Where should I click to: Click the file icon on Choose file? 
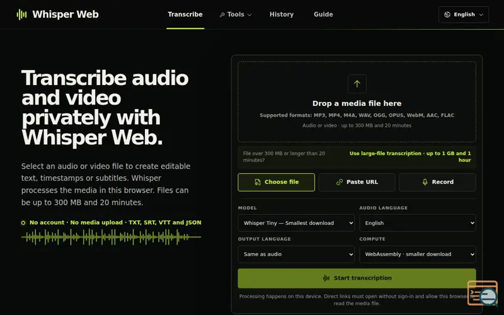point(258,182)
